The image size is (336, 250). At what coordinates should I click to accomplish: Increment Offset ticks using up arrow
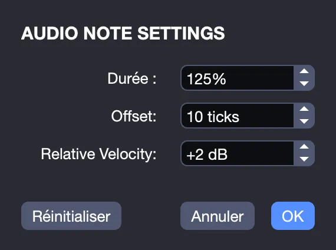tap(304, 109)
